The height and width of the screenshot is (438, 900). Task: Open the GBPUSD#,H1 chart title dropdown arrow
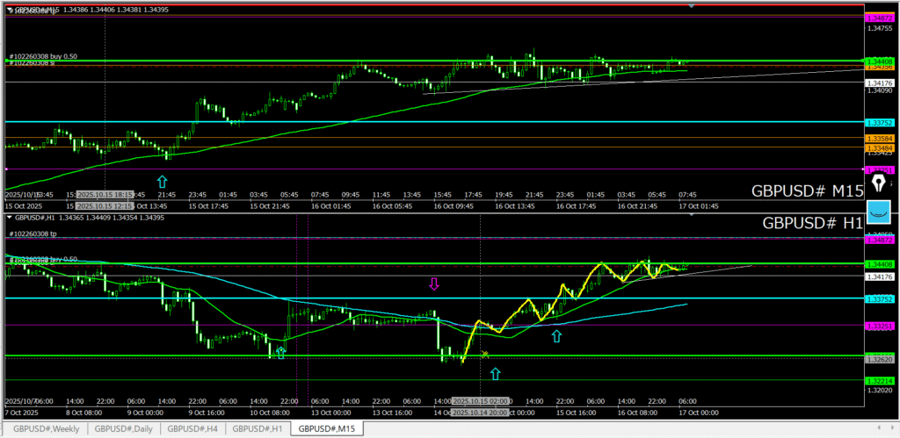[x=10, y=217]
